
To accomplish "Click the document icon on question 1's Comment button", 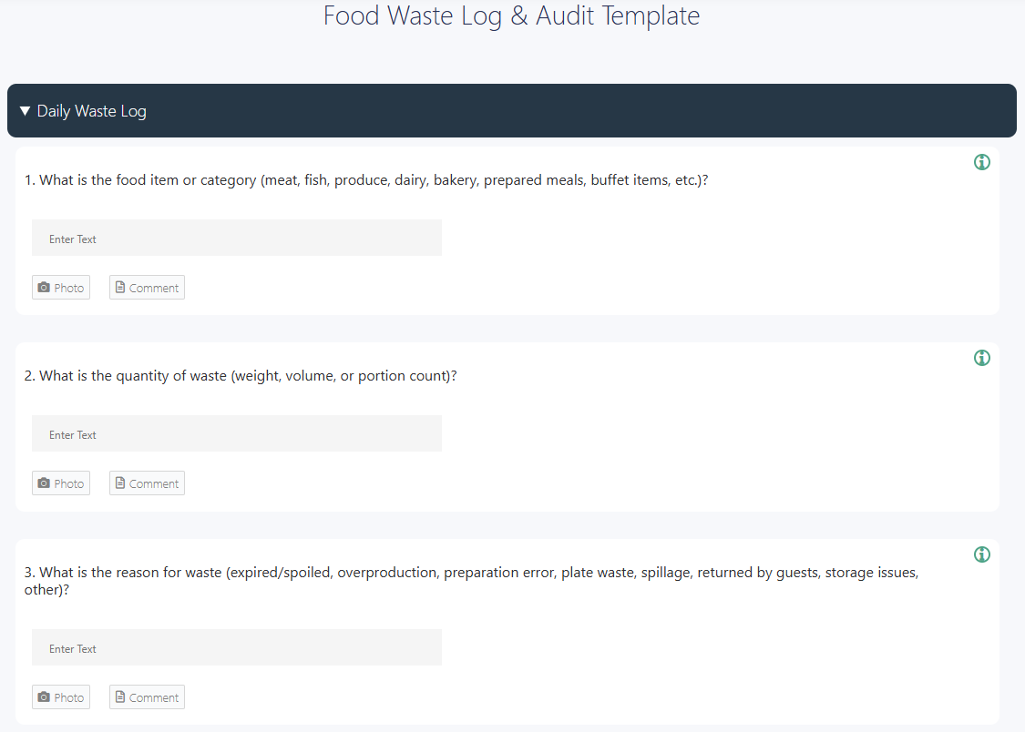I will click(x=122, y=287).
